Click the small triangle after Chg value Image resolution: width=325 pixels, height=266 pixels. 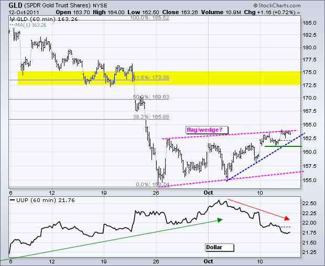[298, 13]
